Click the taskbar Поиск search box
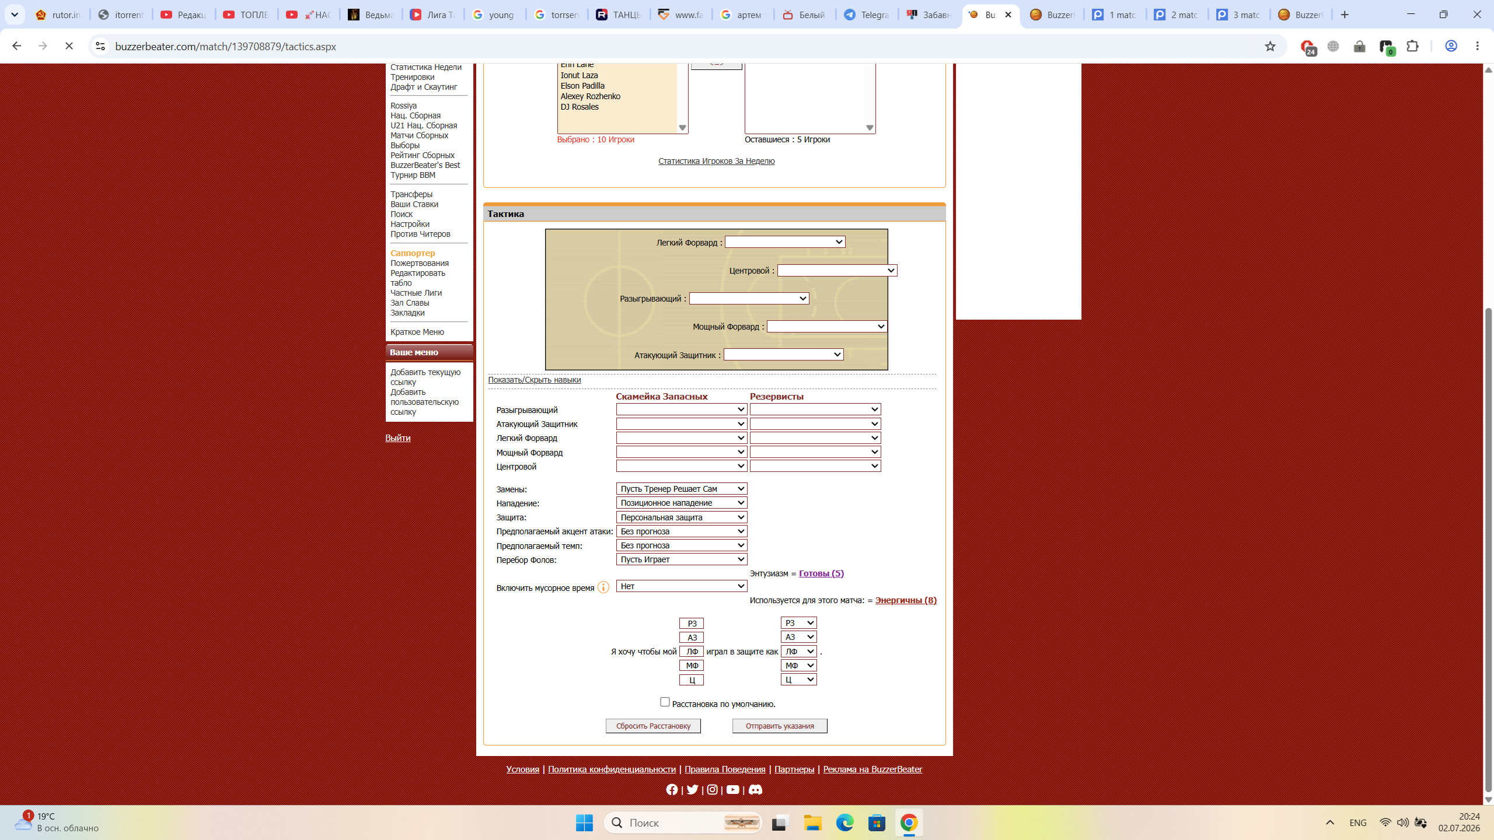Screen dimensions: 1494x840 coord(683,822)
